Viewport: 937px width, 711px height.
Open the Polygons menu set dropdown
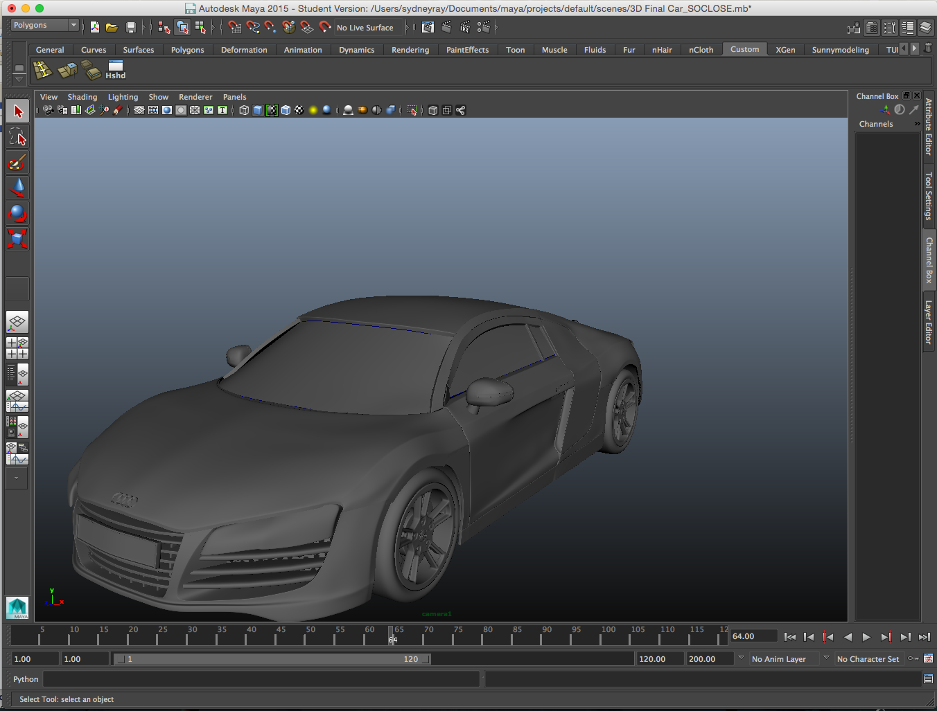click(45, 25)
